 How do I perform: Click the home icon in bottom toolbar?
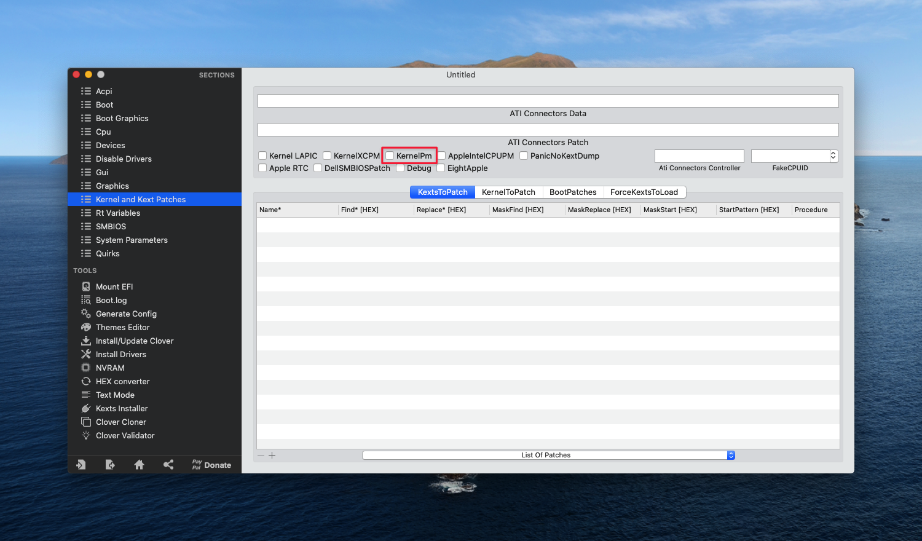[x=139, y=465]
